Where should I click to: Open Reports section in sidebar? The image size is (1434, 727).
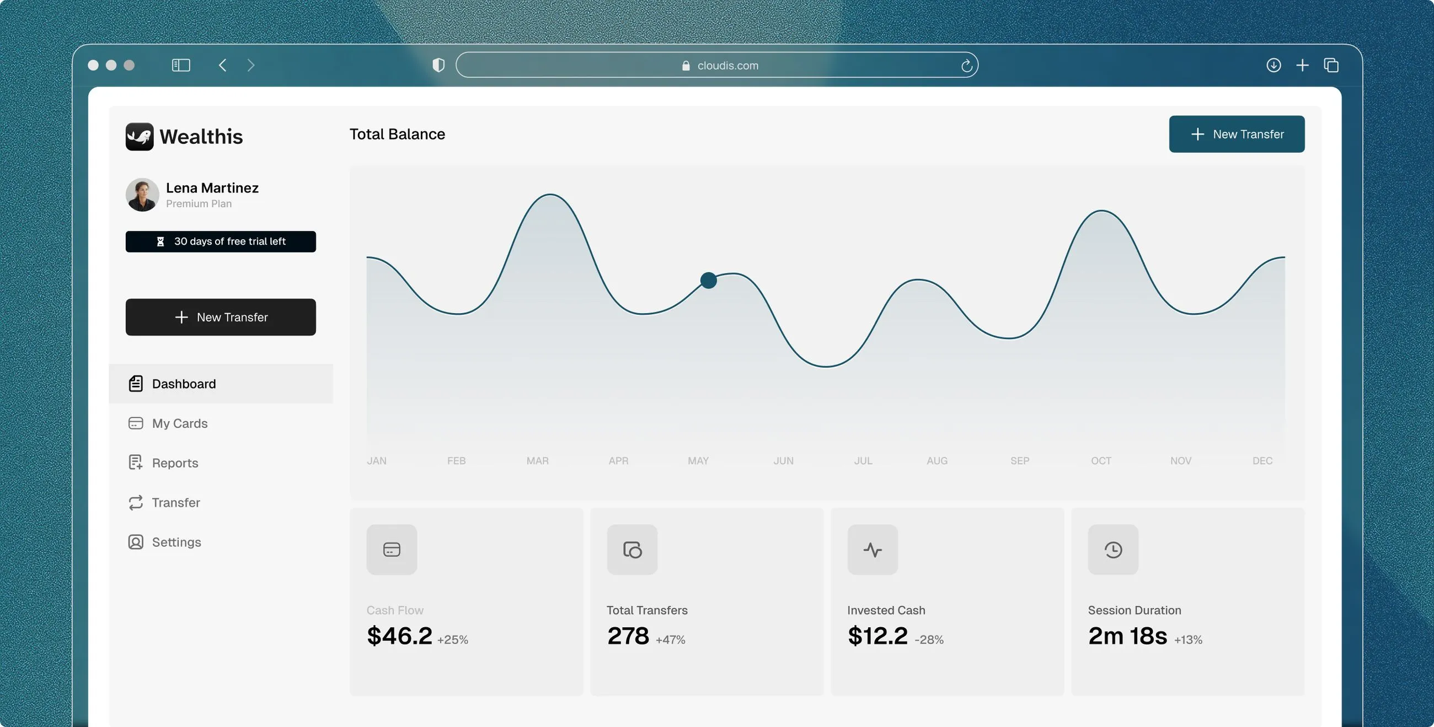tap(175, 463)
